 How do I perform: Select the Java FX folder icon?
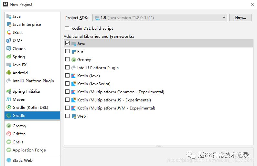coord(9,65)
